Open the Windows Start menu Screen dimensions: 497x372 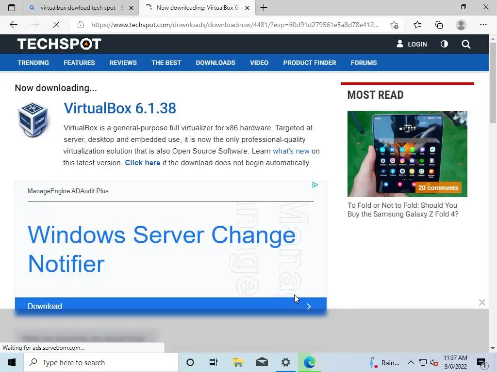pos(12,362)
